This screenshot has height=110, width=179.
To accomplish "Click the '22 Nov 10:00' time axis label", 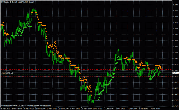I will coord(40,109).
